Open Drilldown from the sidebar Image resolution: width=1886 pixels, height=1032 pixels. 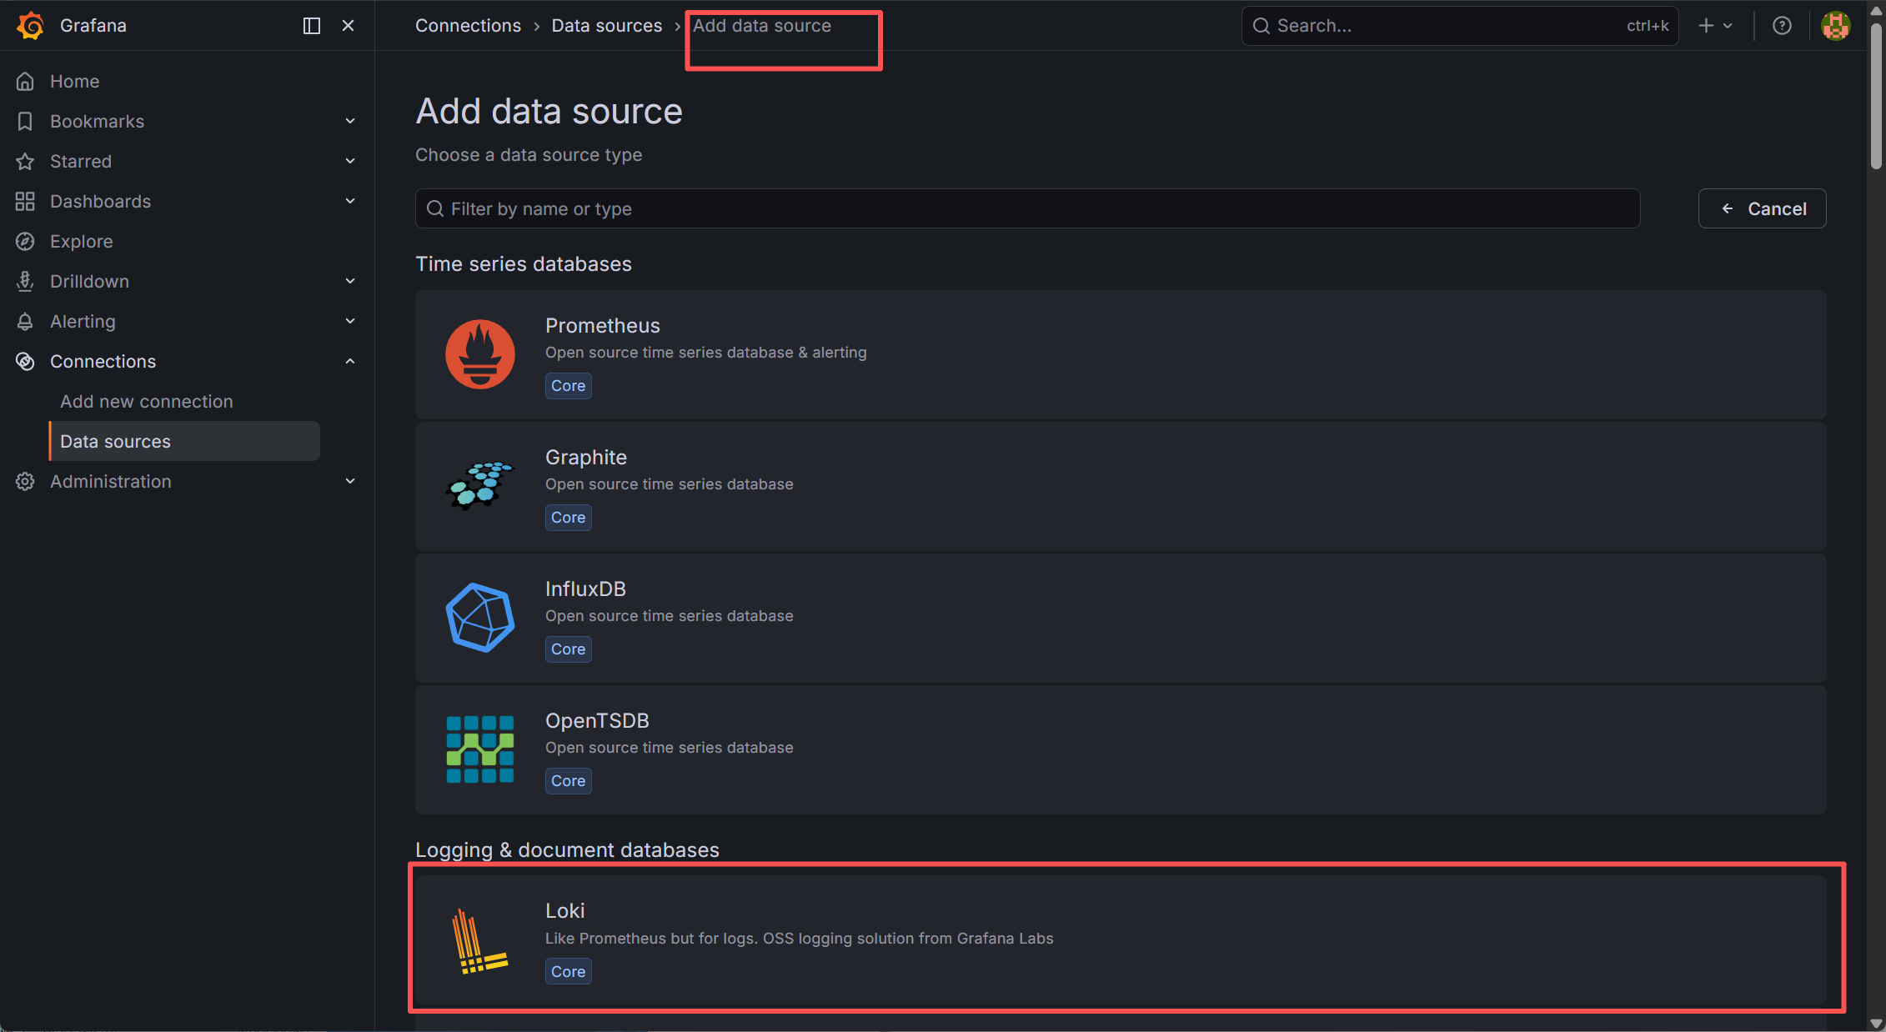tap(89, 281)
